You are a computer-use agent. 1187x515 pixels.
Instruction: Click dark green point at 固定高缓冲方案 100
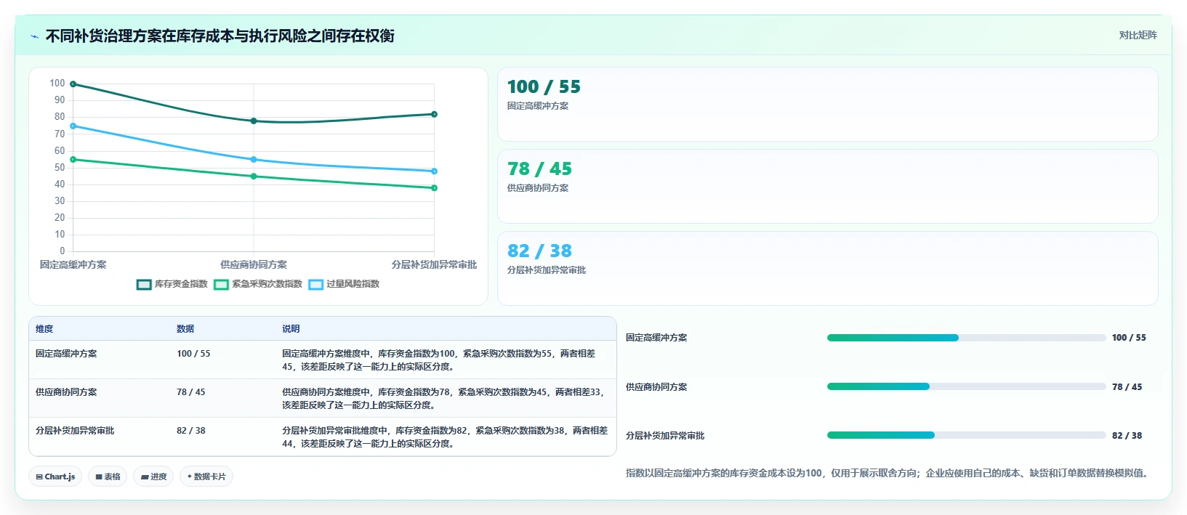click(73, 84)
